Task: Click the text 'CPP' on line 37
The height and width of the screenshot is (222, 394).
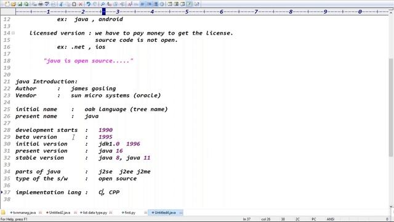Action: tap(115, 192)
